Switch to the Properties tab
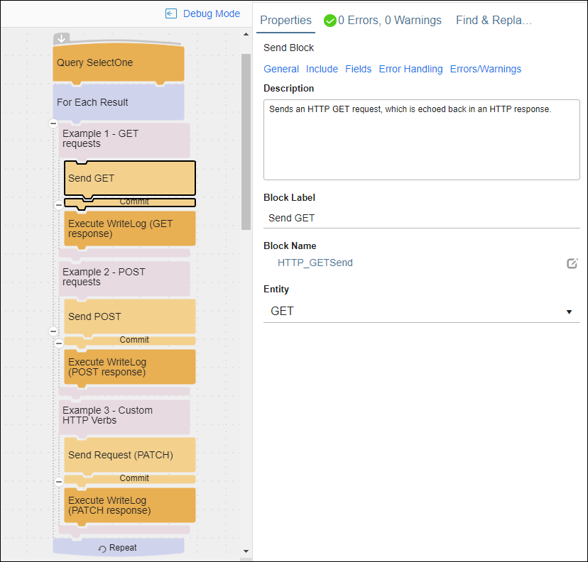 click(285, 21)
